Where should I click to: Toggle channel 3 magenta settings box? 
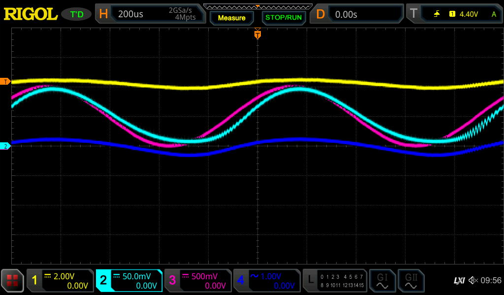(198, 281)
